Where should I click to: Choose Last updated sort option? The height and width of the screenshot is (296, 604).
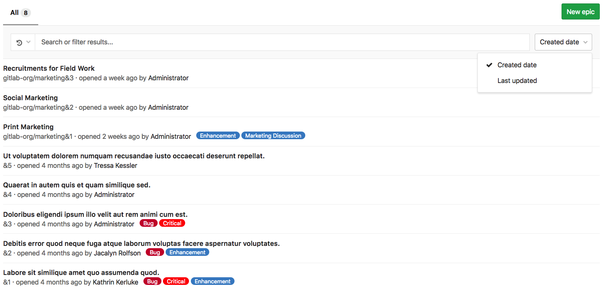coord(517,81)
